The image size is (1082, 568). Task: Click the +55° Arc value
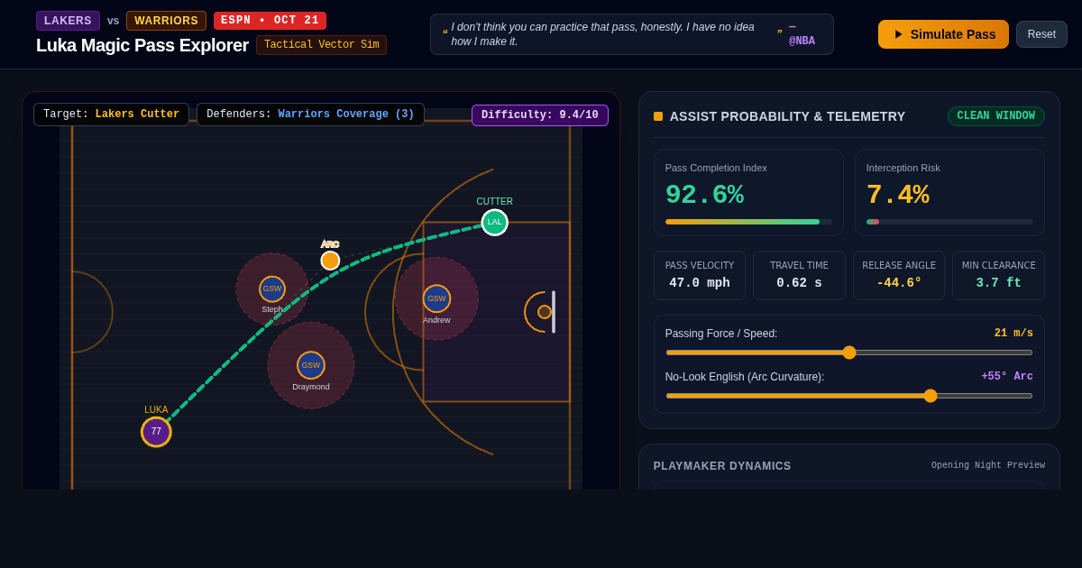(x=1007, y=377)
